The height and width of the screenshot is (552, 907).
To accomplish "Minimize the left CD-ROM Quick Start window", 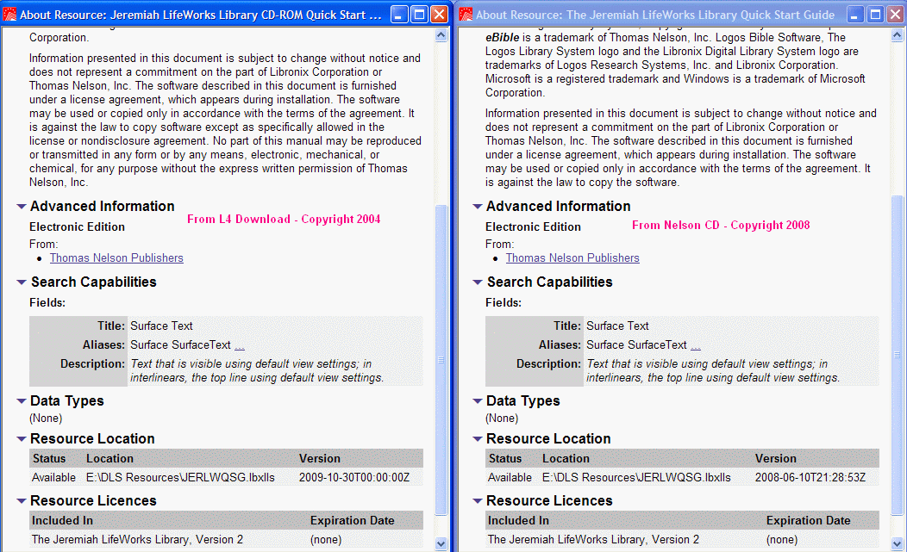I will 399,15.
